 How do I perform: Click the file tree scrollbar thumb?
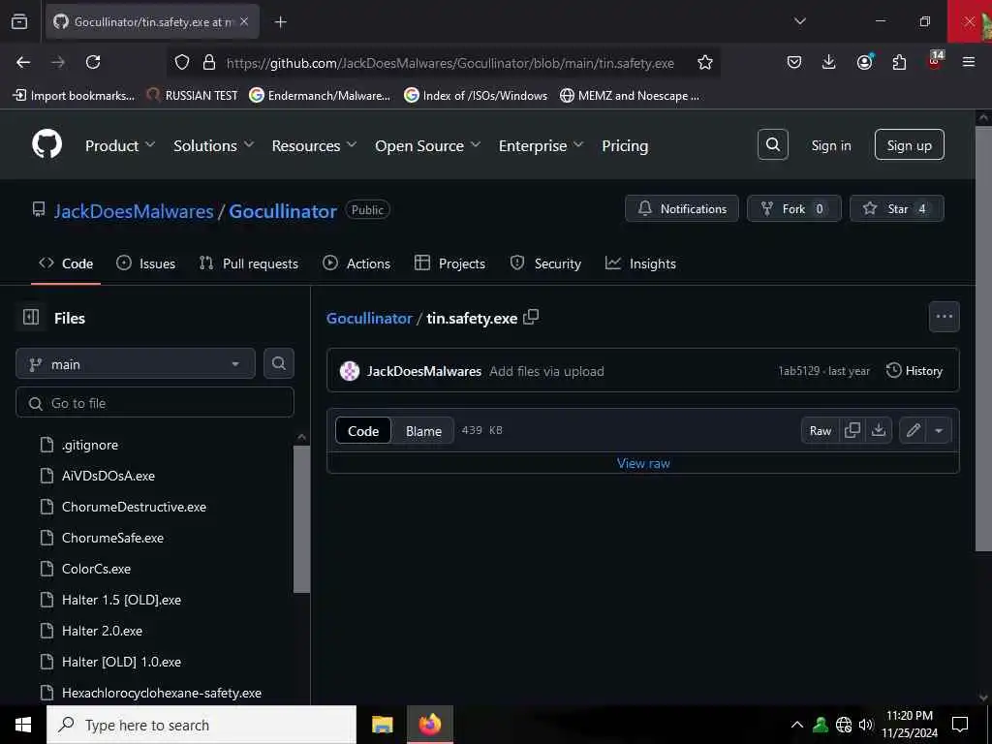pos(302,519)
